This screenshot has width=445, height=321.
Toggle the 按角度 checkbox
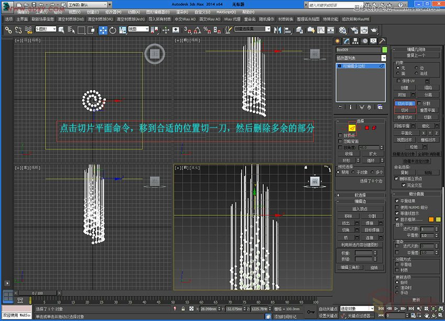[x=340, y=148]
